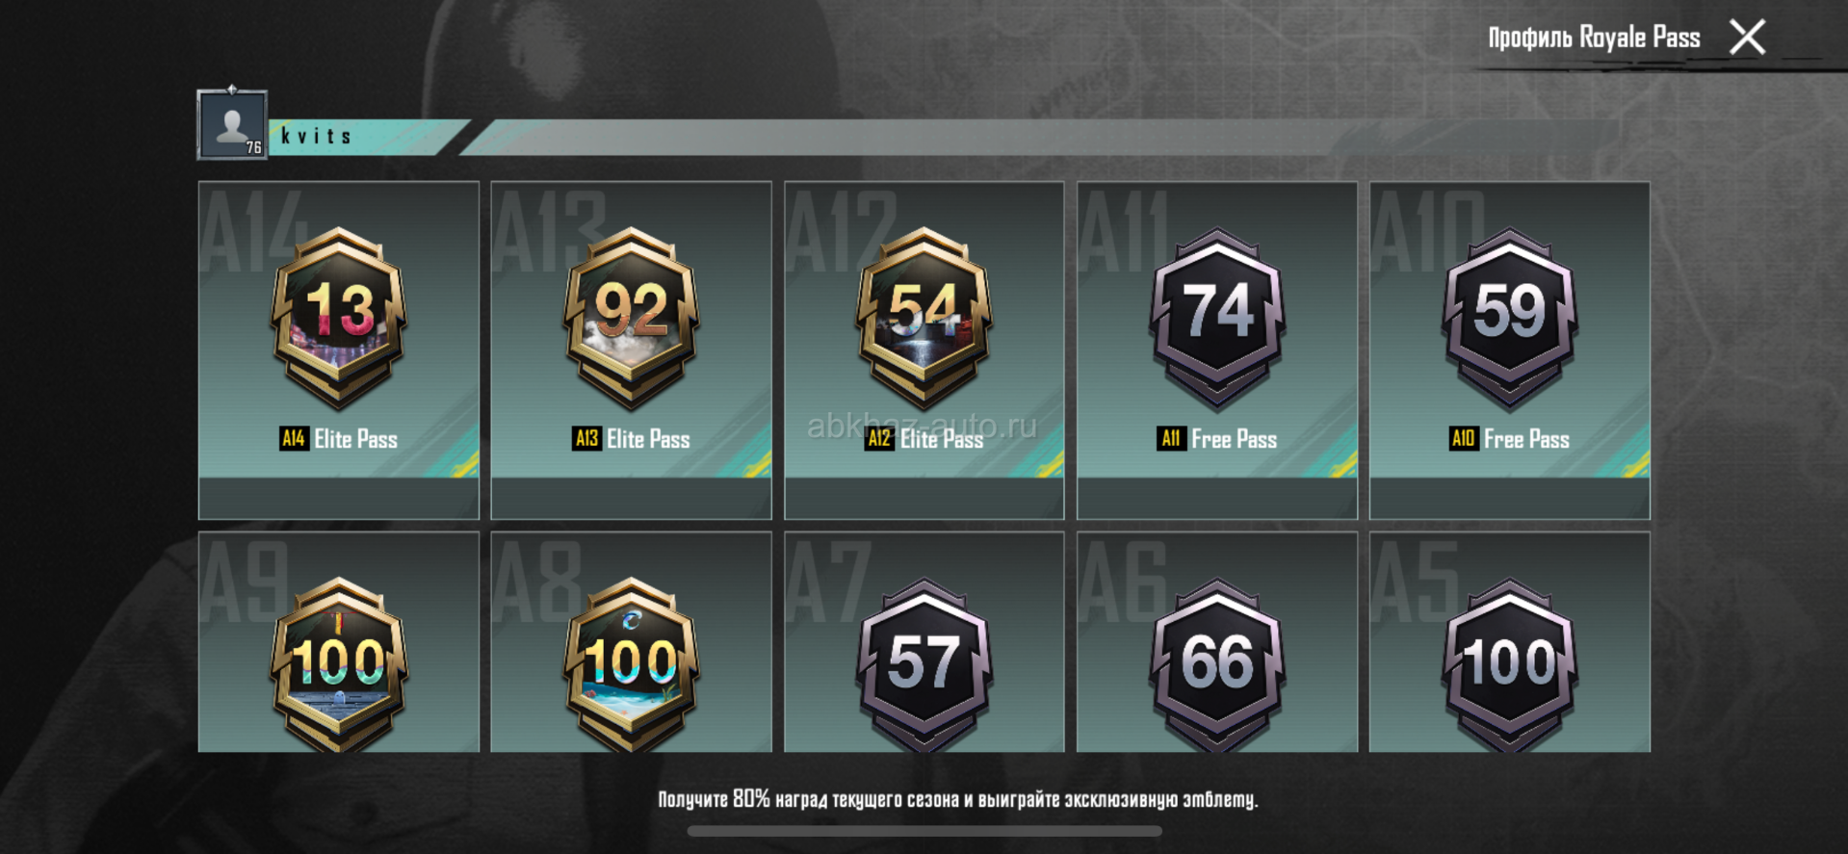The width and height of the screenshot is (1848, 854).
Task: Click the kvits player avatar
Action: coord(232,124)
